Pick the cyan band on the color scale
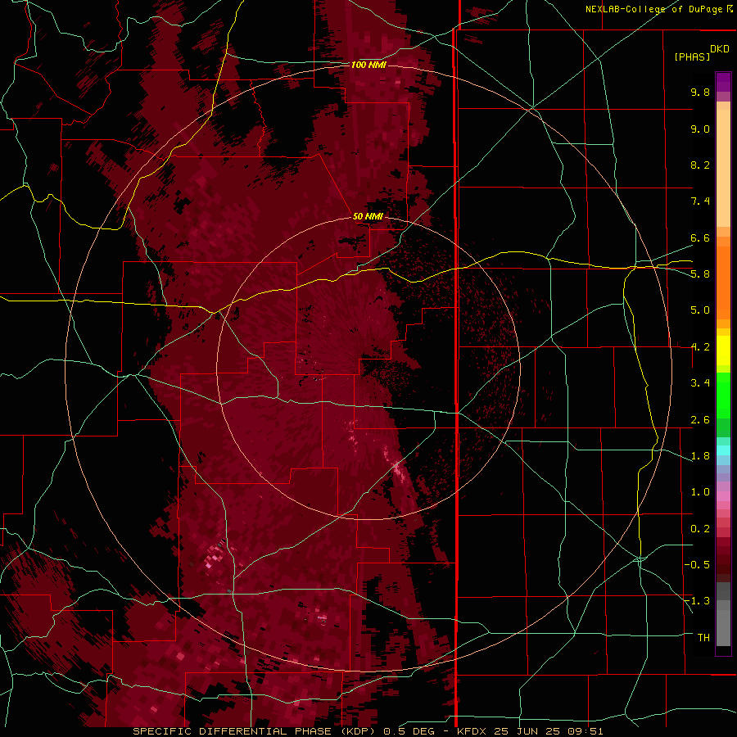Image resolution: width=737 pixels, height=737 pixels. (723, 450)
